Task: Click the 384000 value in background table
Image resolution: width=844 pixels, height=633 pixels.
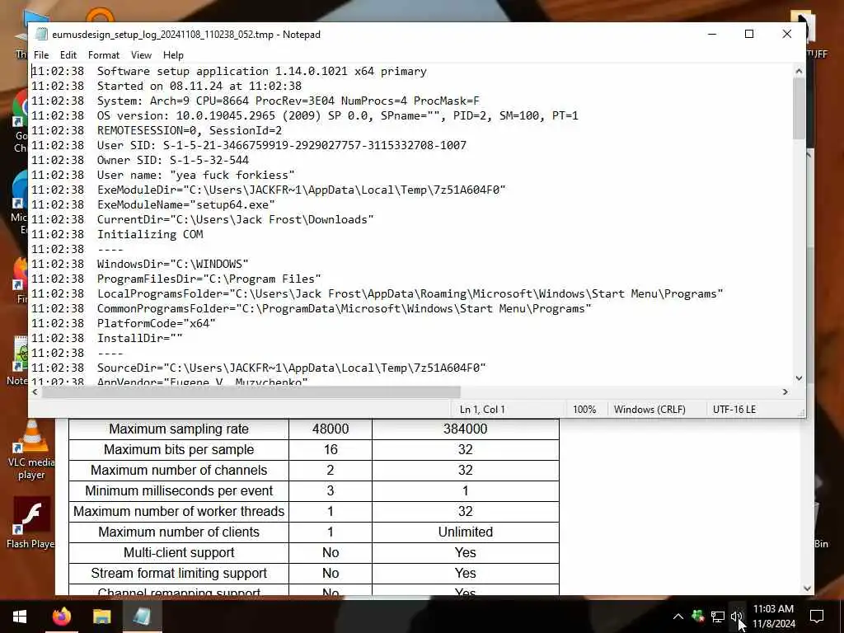Action: pyautogui.click(x=465, y=429)
